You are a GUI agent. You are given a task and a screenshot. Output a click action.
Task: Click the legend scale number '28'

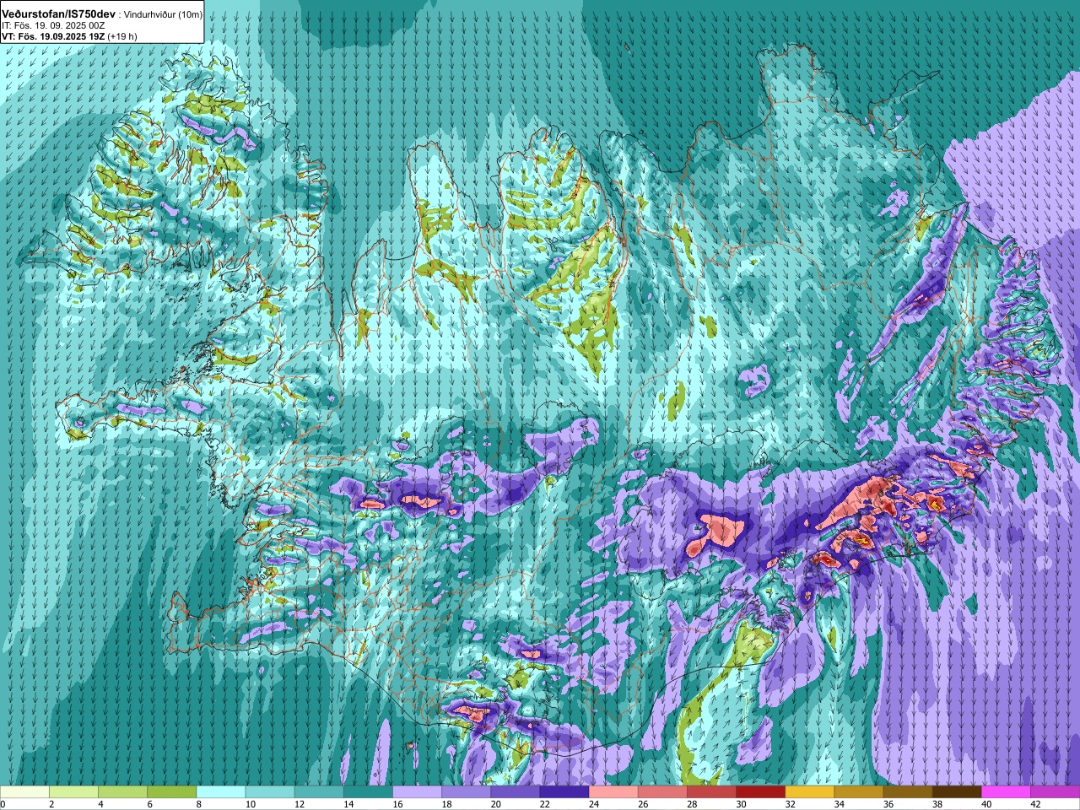click(x=692, y=804)
